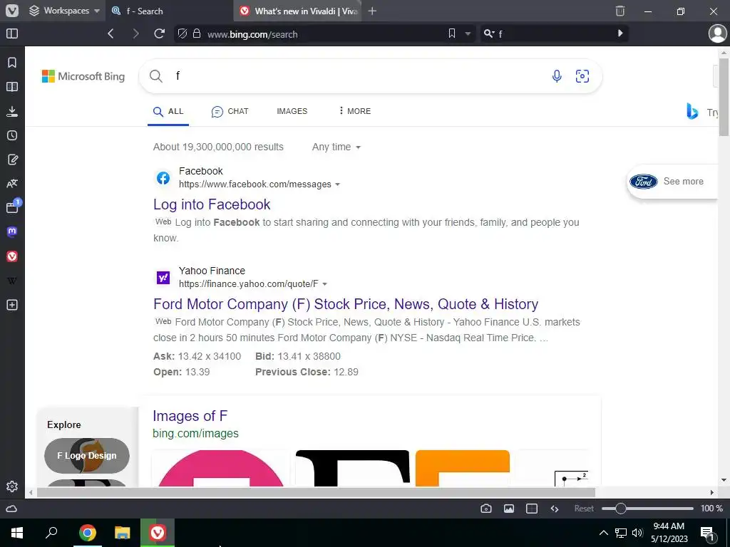Switch to the IMAGES tab
Viewport: 730px width, 547px height.
coord(292,111)
